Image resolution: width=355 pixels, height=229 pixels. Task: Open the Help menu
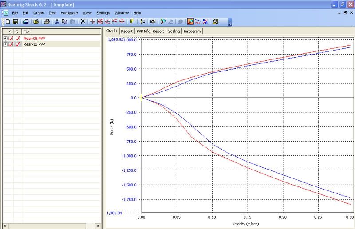click(x=137, y=13)
